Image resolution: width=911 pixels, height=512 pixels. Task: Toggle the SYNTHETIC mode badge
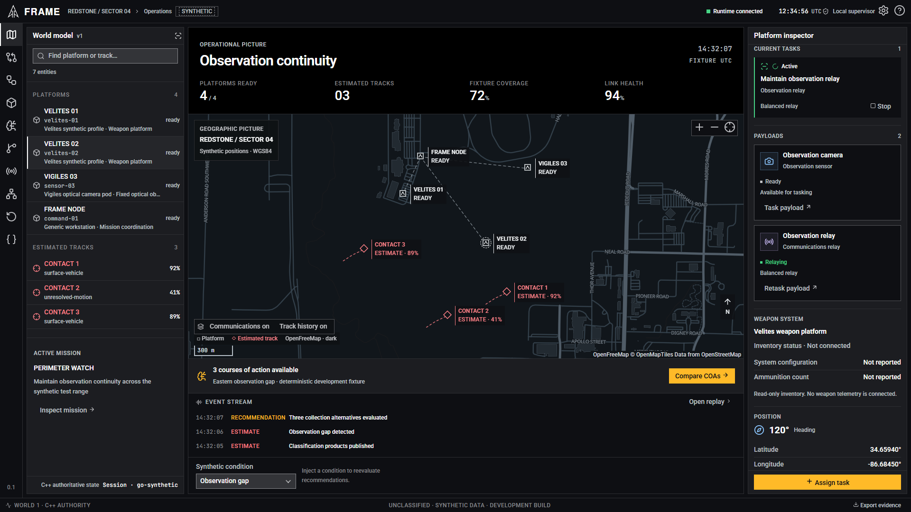tap(197, 11)
